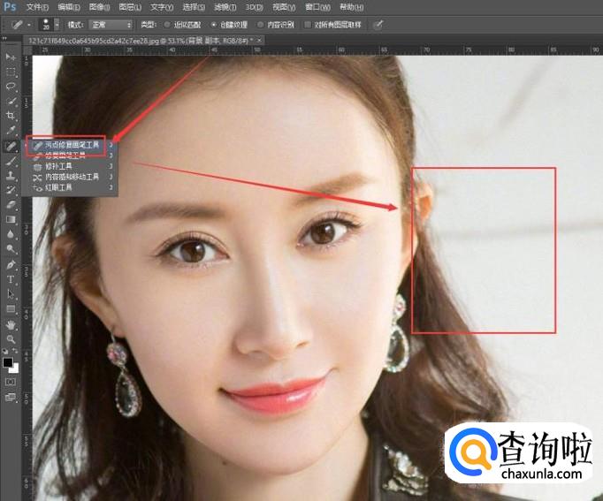
Task: Enable the 对所有图层取样 checkbox
Action: coord(308,25)
